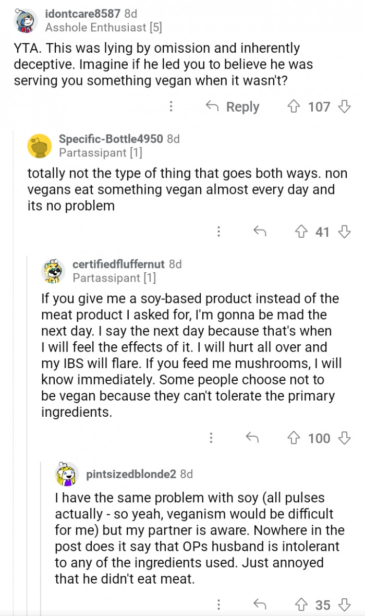Upvote pintsizedblonde2's comment
The width and height of the screenshot is (365, 616).
[301, 605]
